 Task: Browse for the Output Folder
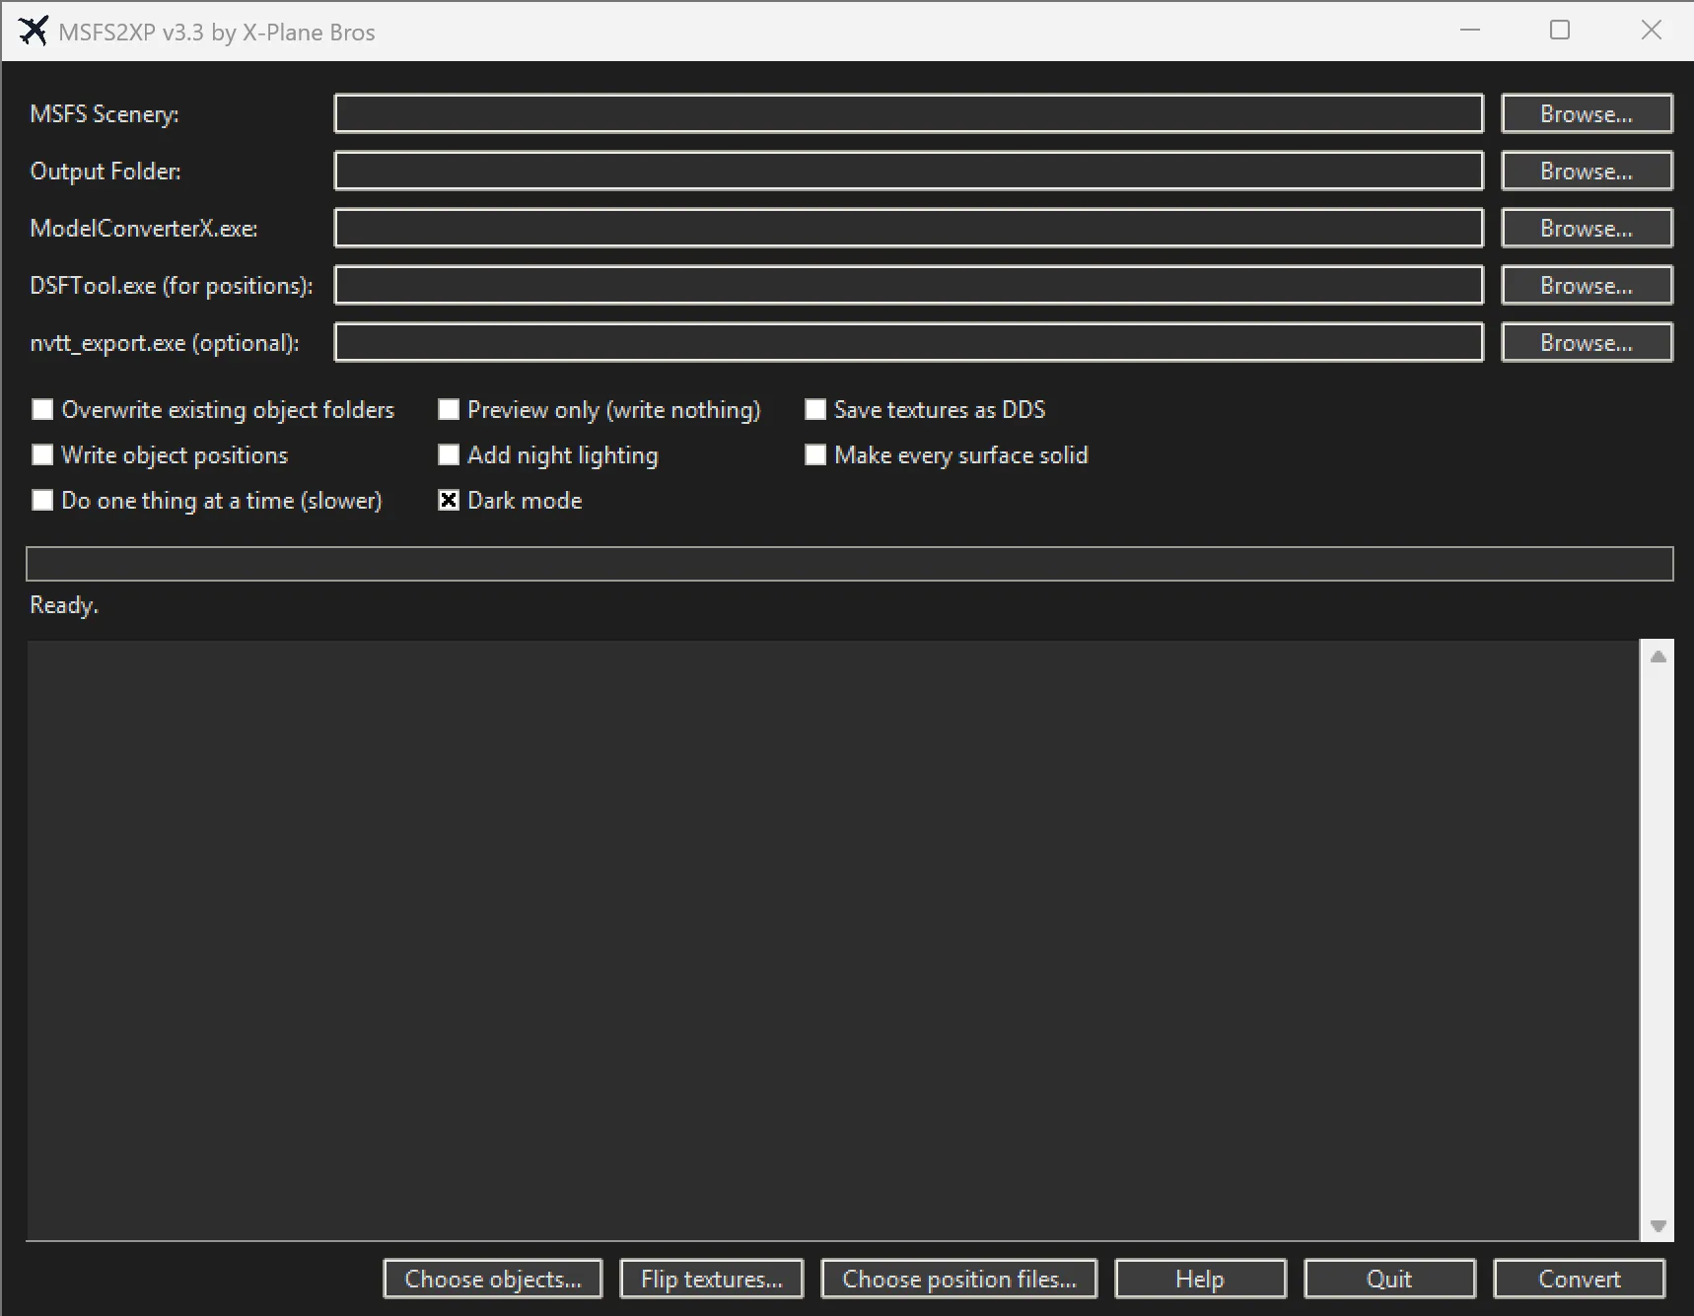coord(1587,171)
